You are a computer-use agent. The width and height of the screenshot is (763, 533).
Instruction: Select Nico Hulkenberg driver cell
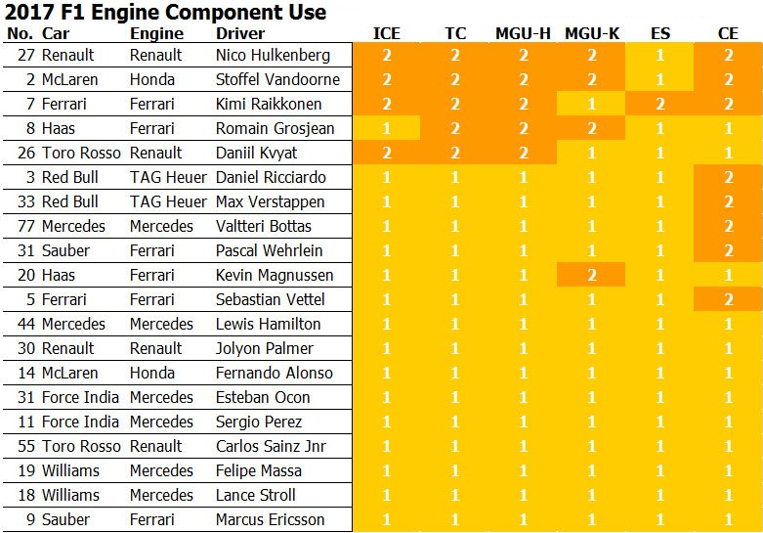tap(273, 55)
